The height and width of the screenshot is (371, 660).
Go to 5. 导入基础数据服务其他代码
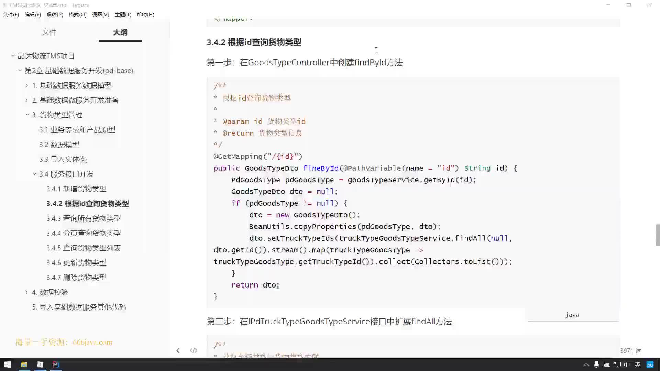[x=79, y=307]
